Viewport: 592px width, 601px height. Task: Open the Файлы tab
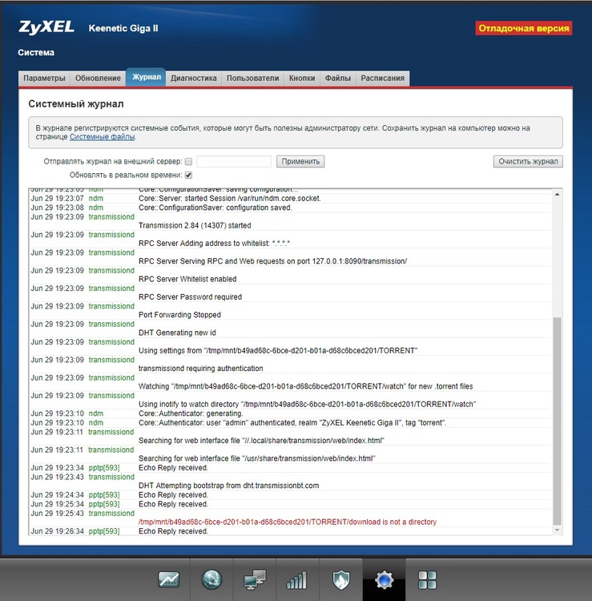(337, 79)
